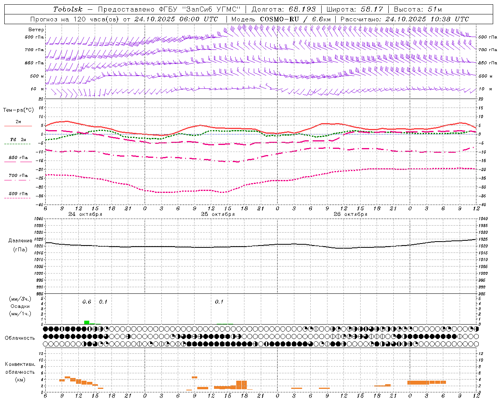Click the '10 м' label left of wind panel
Image resolution: width=499 pixels, height=399 pixels.
point(37,89)
